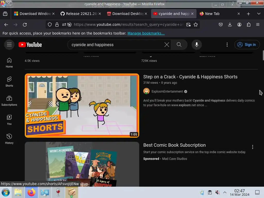Click the Mad Cave Studios sponsor name
264x198 pixels.
[175, 159]
